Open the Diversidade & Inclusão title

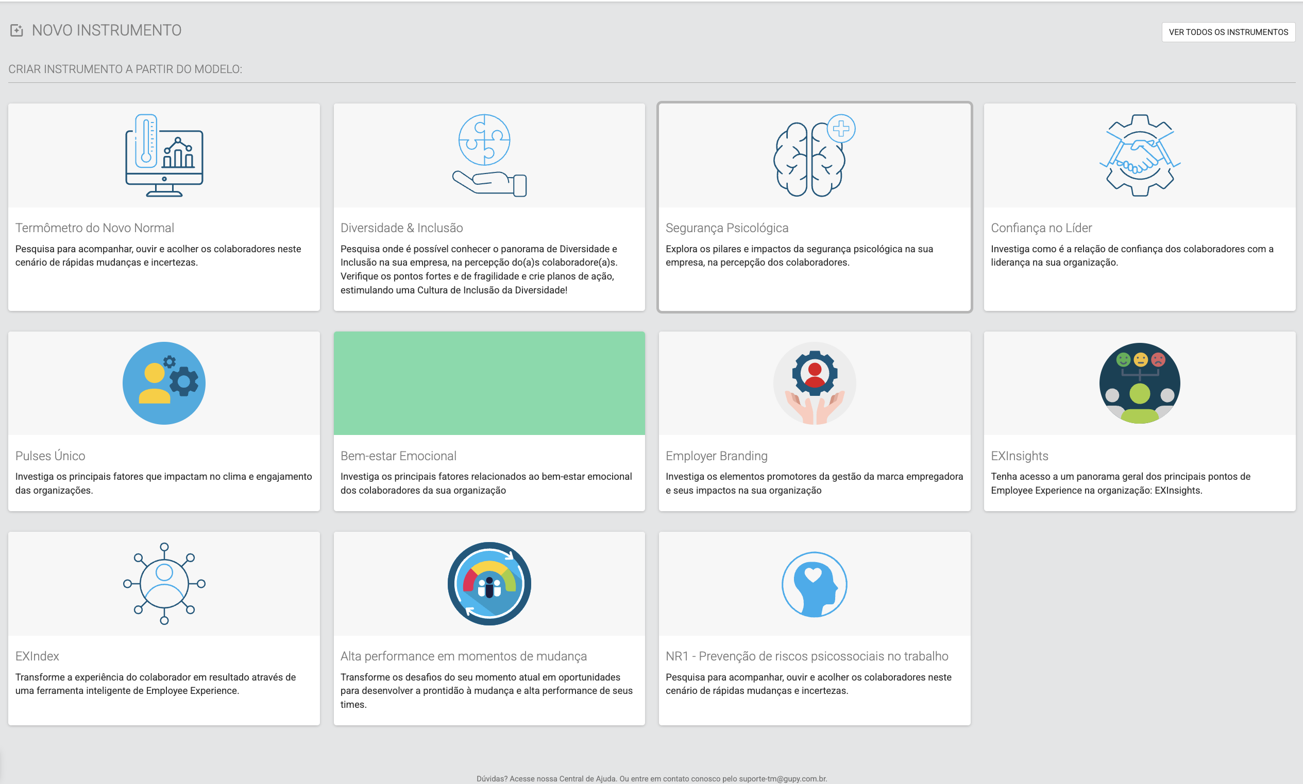pos(402,228)
